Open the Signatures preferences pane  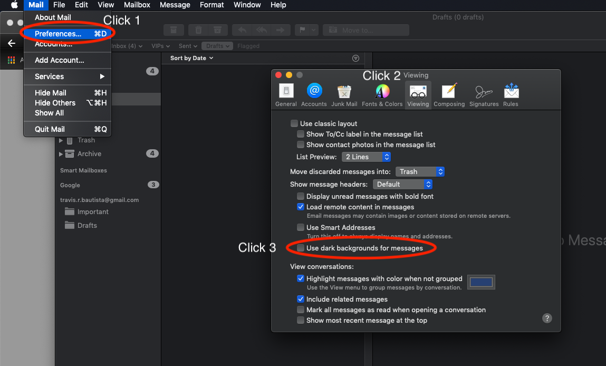[484, 95]
